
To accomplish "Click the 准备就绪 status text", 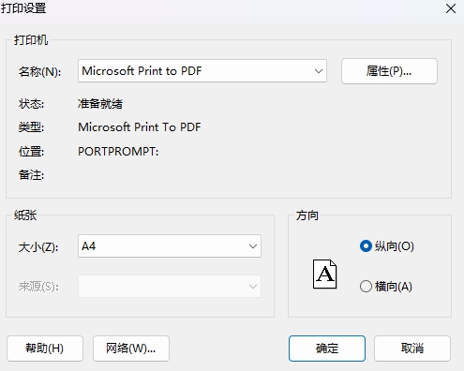I will [100, 104].
